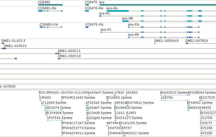Select clone DME1-009C19
216x137 pixels.
coord(69,56)
